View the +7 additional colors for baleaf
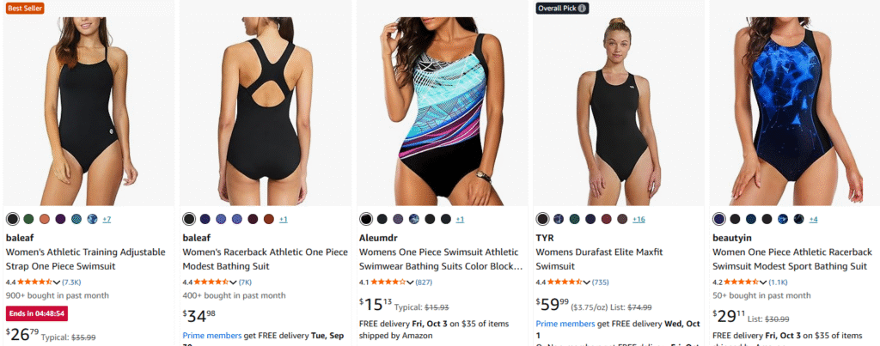 tap(107, 219)
